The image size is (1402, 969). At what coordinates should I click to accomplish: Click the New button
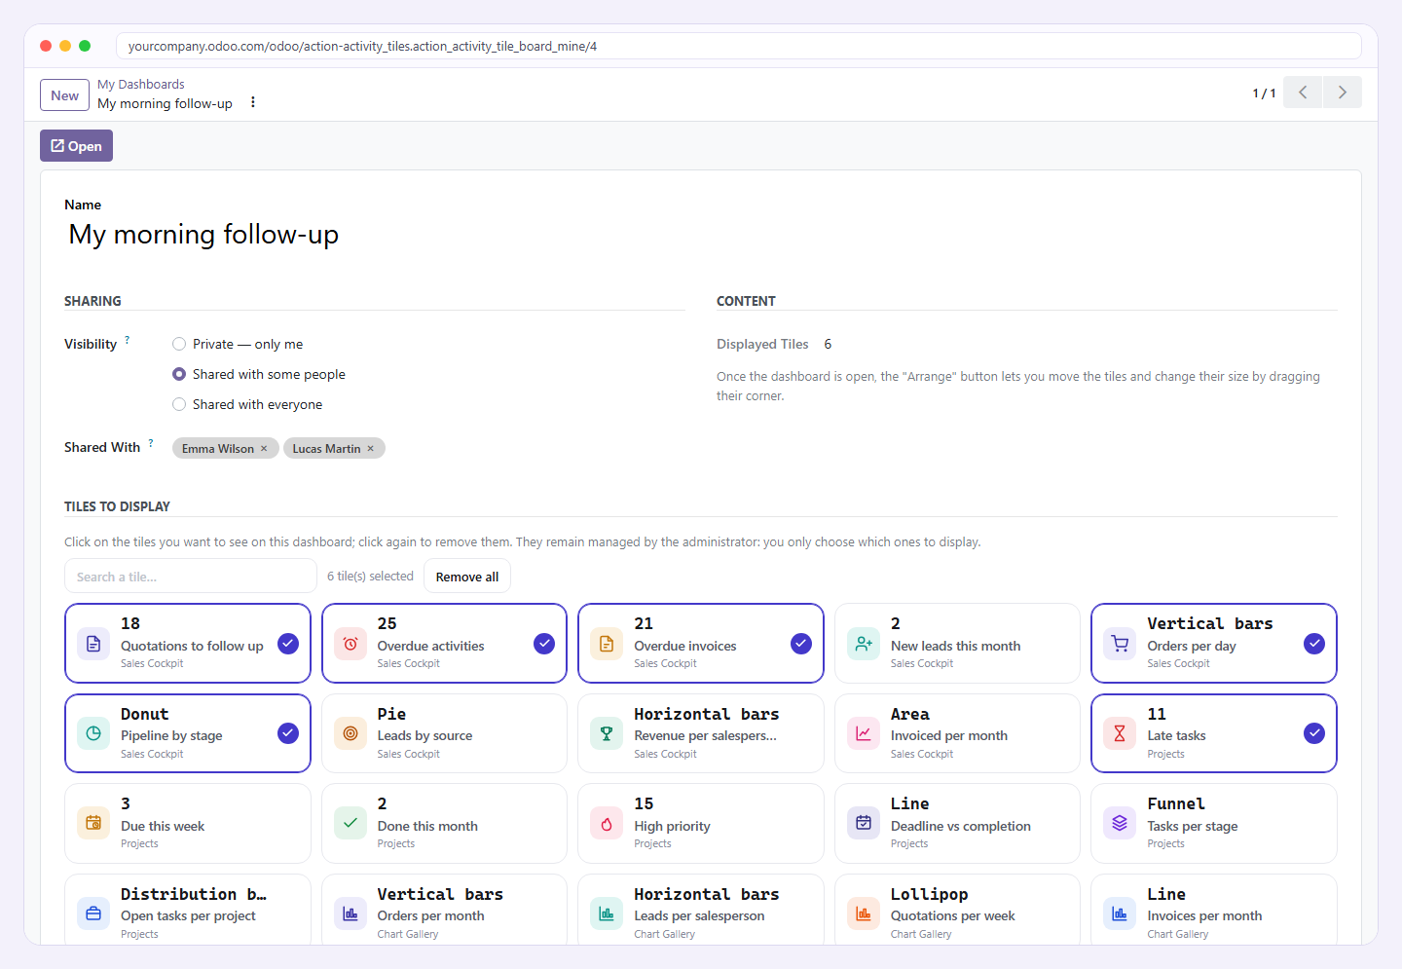pyautogui.click(x=64, y=95)
